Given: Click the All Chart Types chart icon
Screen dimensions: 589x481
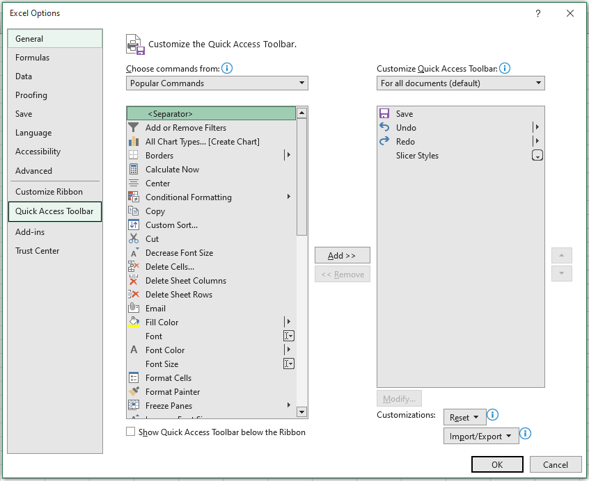Looking at the screenshot, I should [x=134, y=141].
